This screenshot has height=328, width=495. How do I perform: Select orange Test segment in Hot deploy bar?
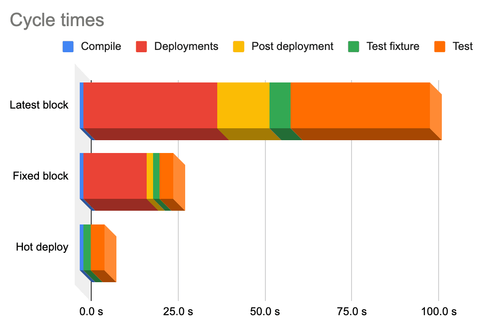[x=97, y=247]
